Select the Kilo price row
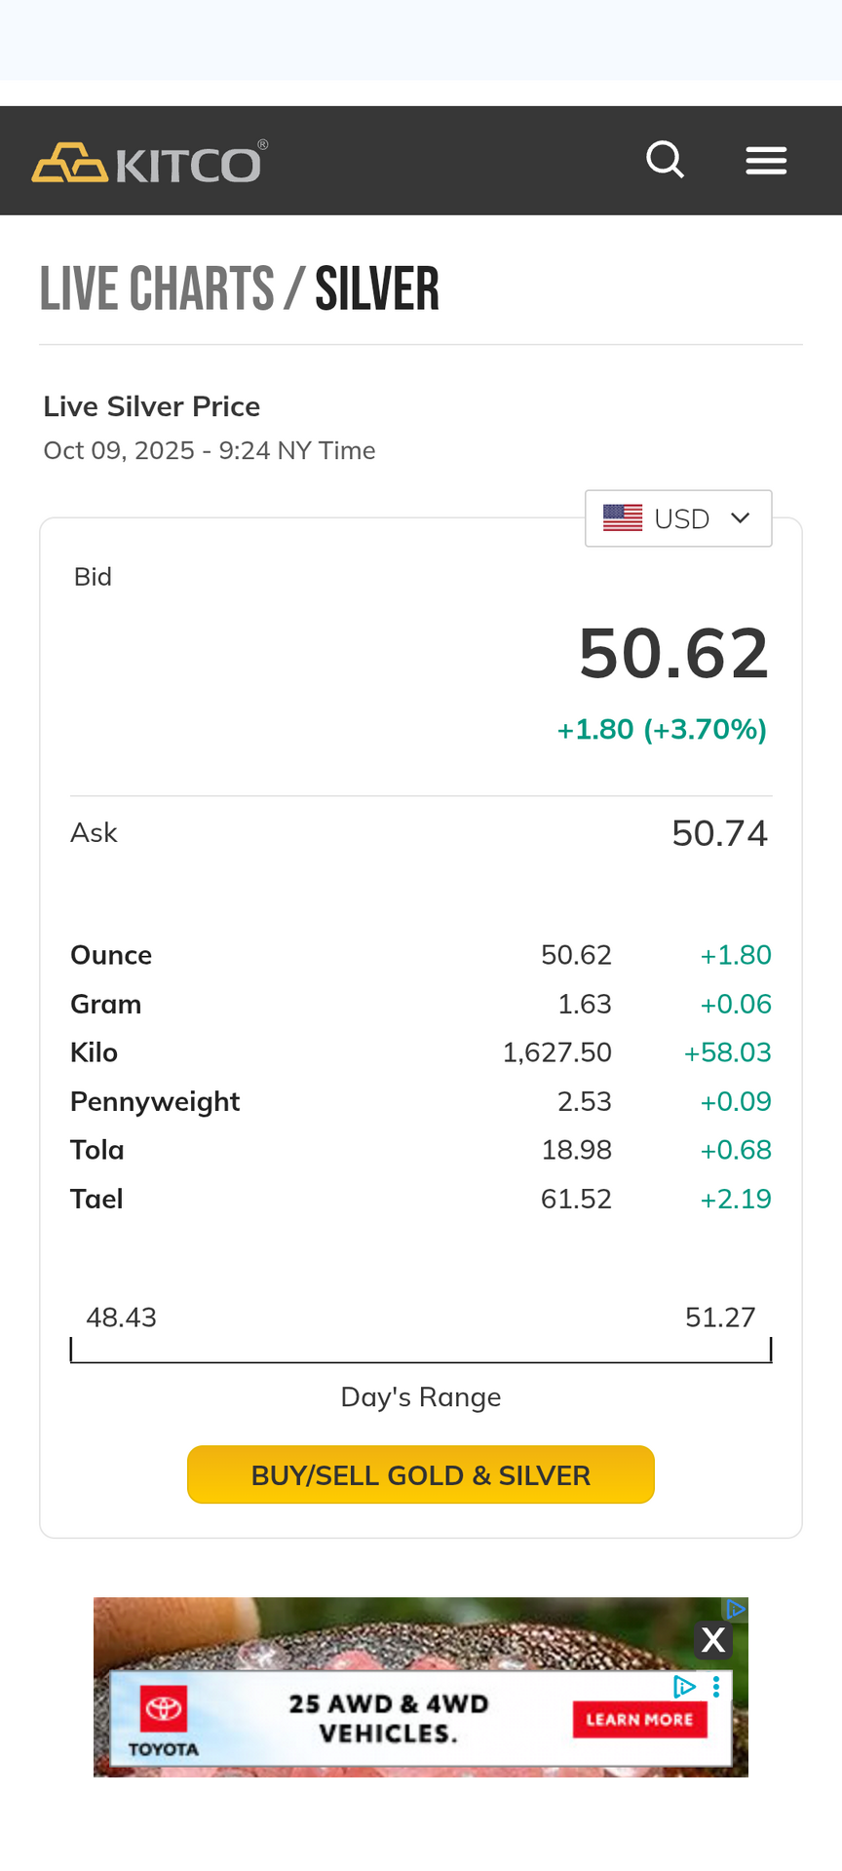This screenshot has width=842, height=1871. pyautogui.click(x=420, y=1052)
